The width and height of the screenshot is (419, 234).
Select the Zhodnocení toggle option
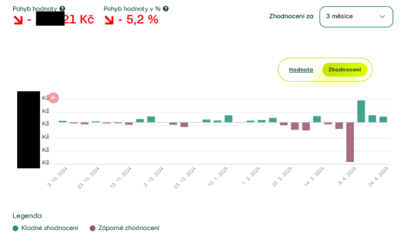pyautogui.click(x=345, y=70)
